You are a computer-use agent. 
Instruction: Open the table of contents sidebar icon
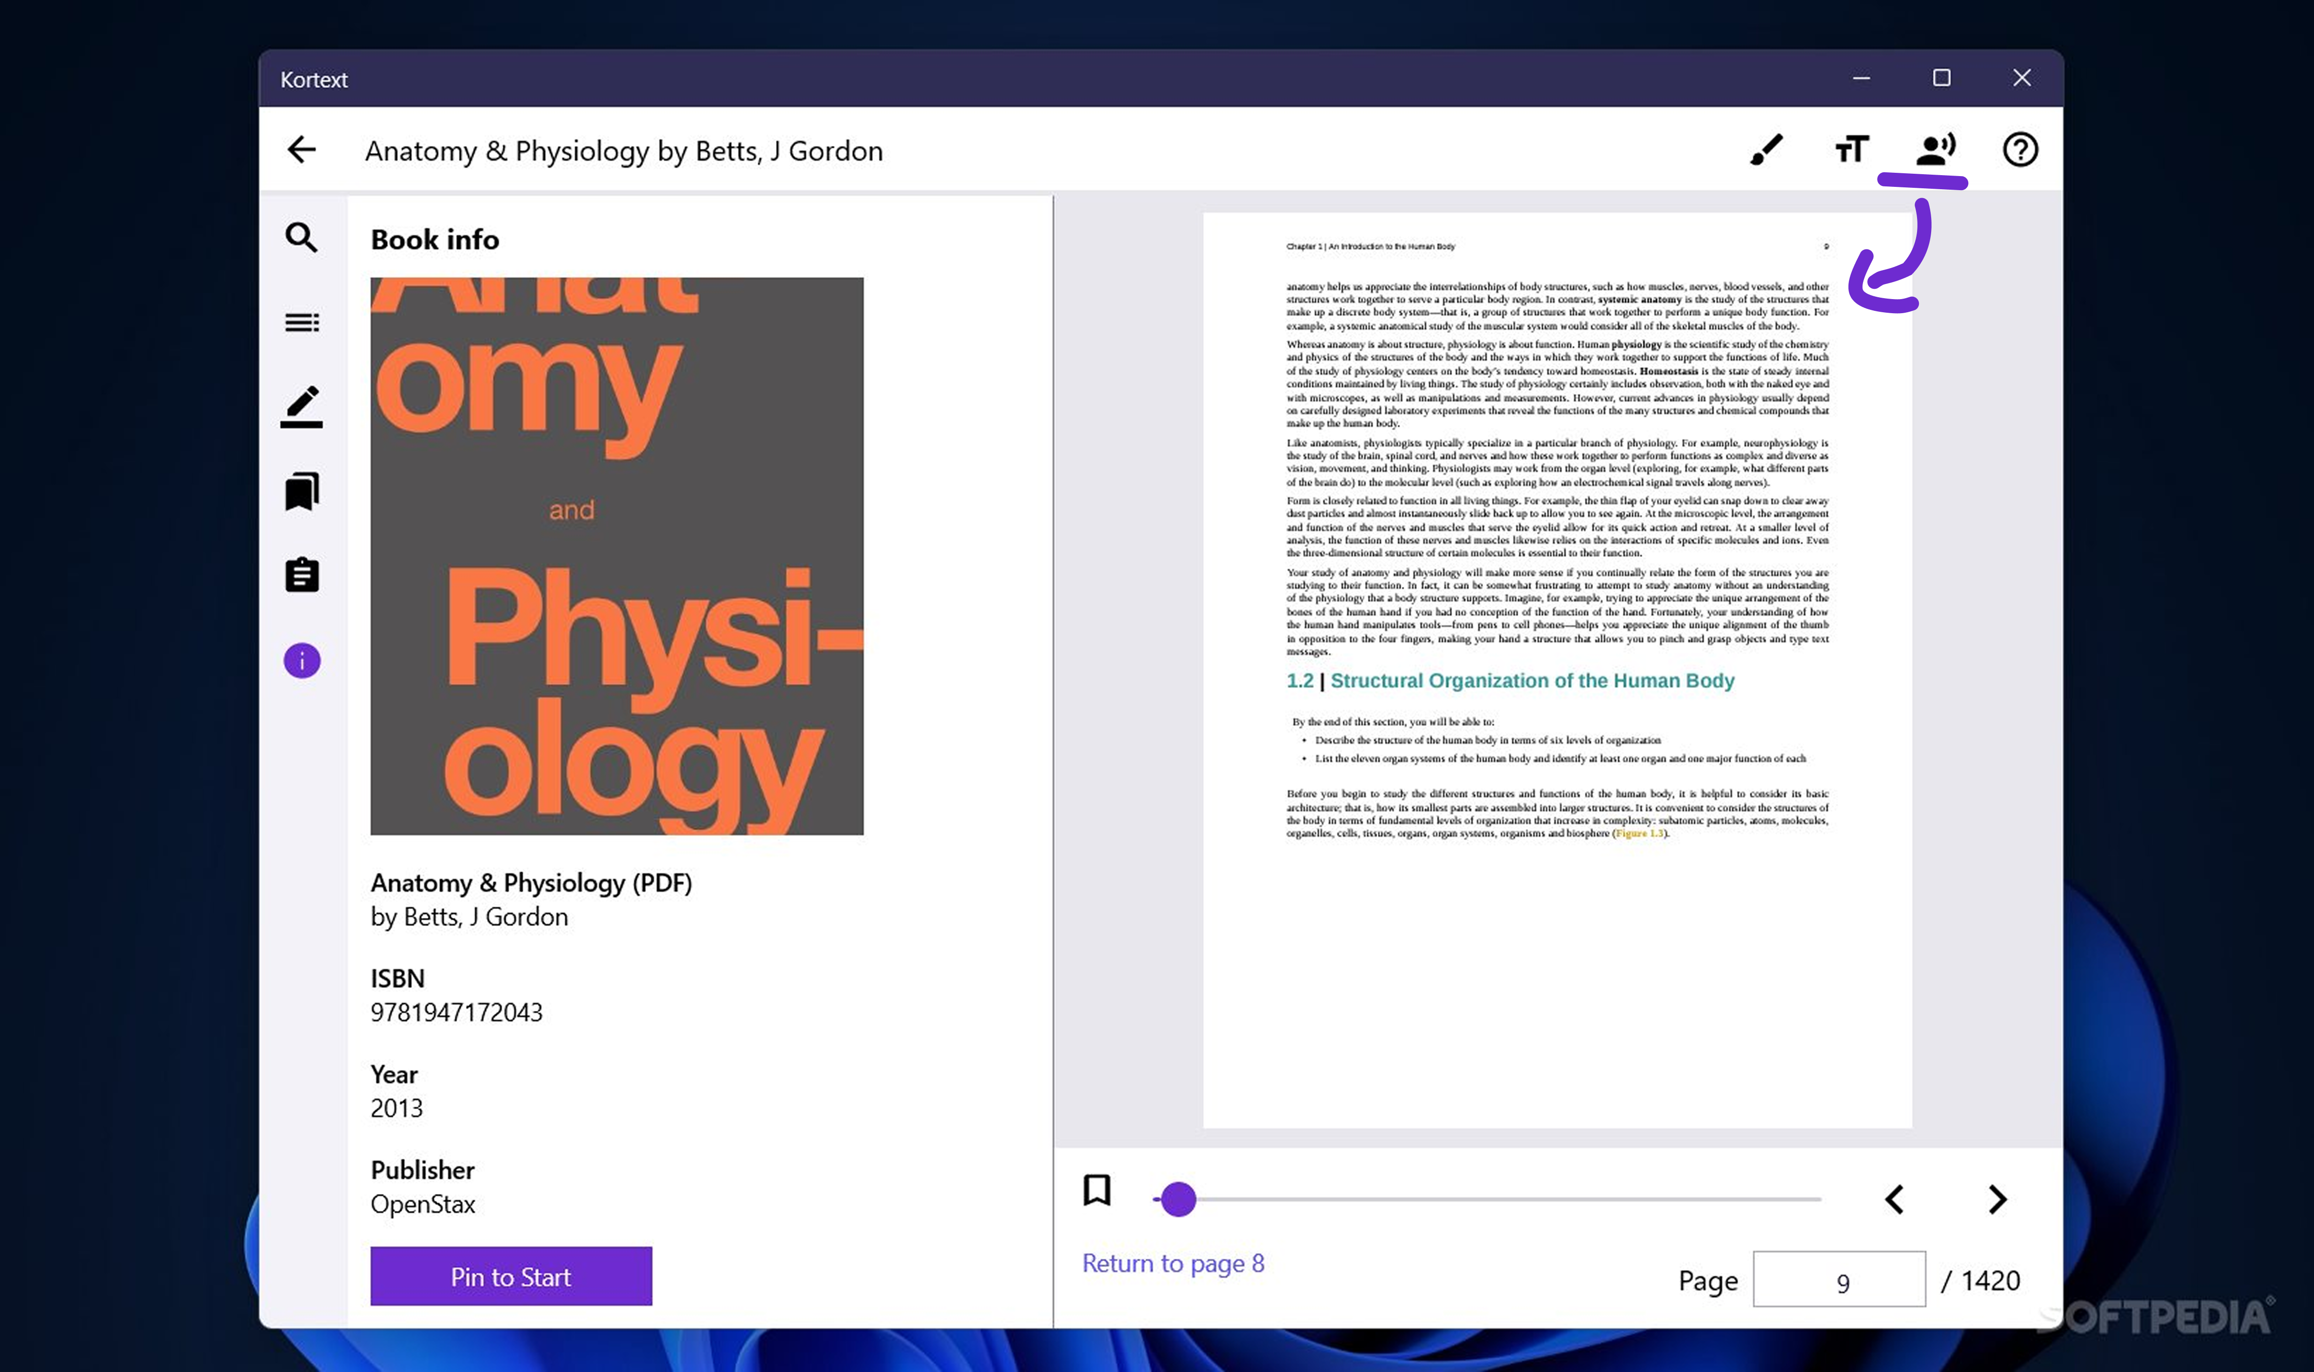[x=302, y=323]
